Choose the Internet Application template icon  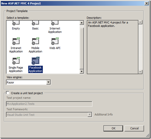tap(55, 23)
